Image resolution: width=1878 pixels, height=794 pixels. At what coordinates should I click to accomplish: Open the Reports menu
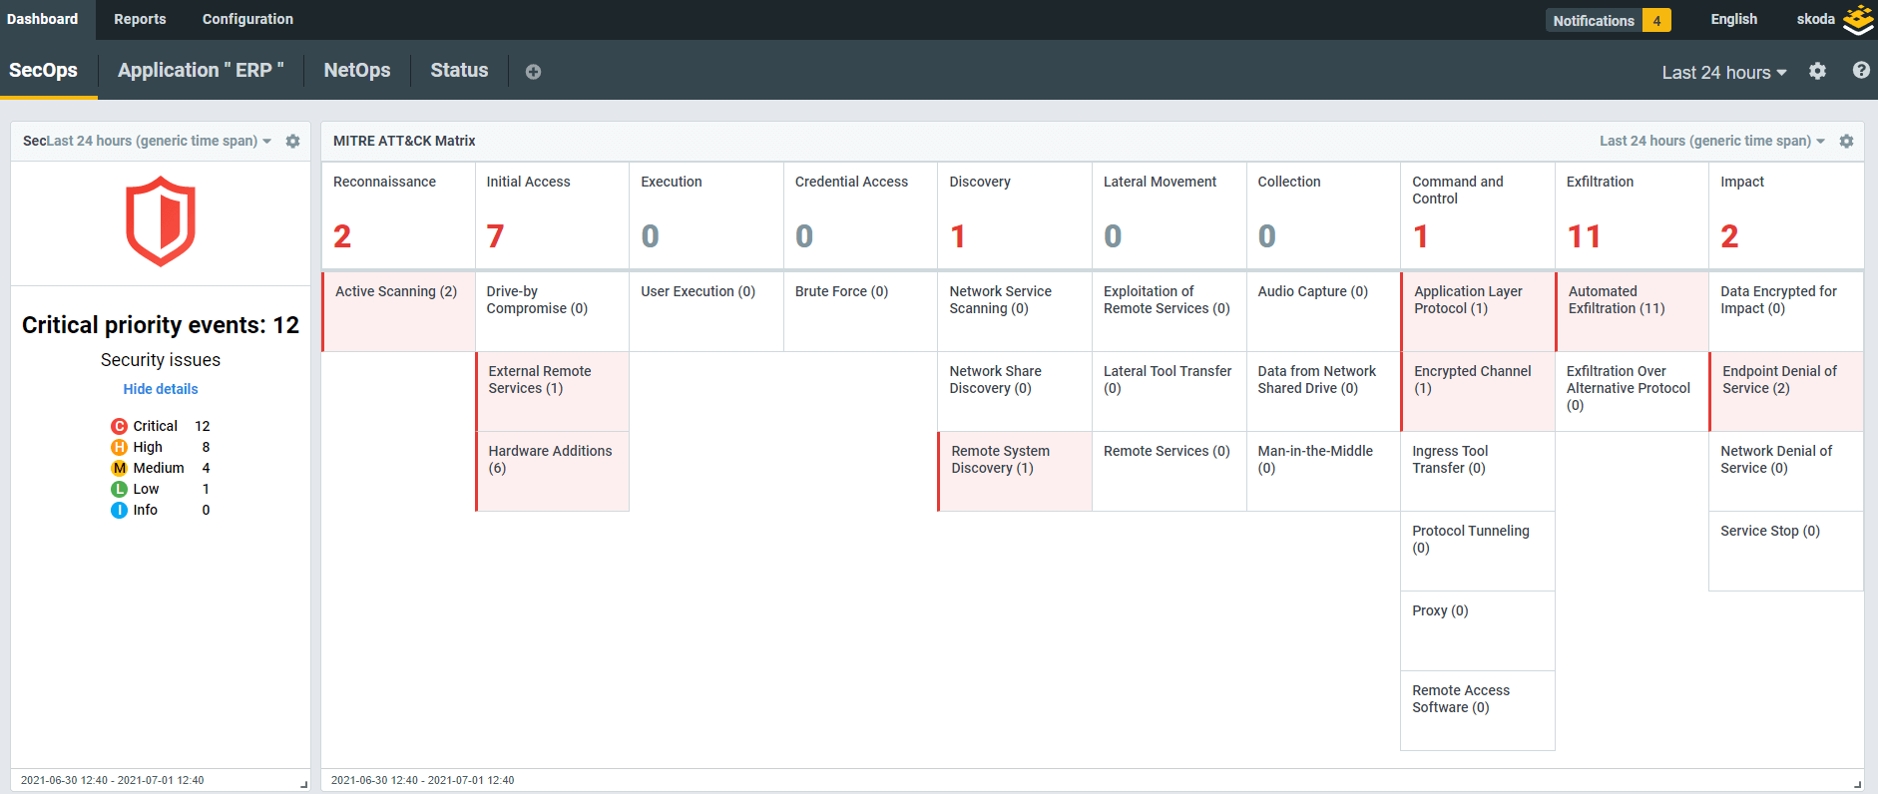click(x=140, y=19)
